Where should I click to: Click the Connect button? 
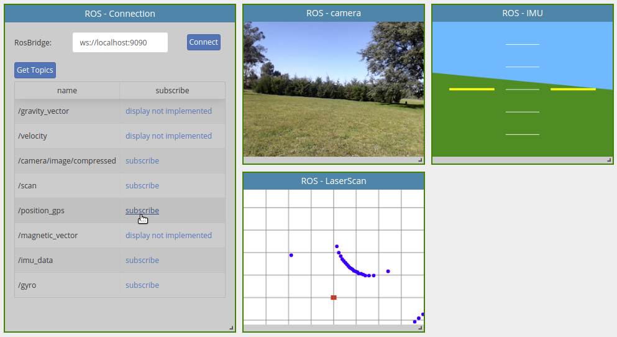click(204, 42)
